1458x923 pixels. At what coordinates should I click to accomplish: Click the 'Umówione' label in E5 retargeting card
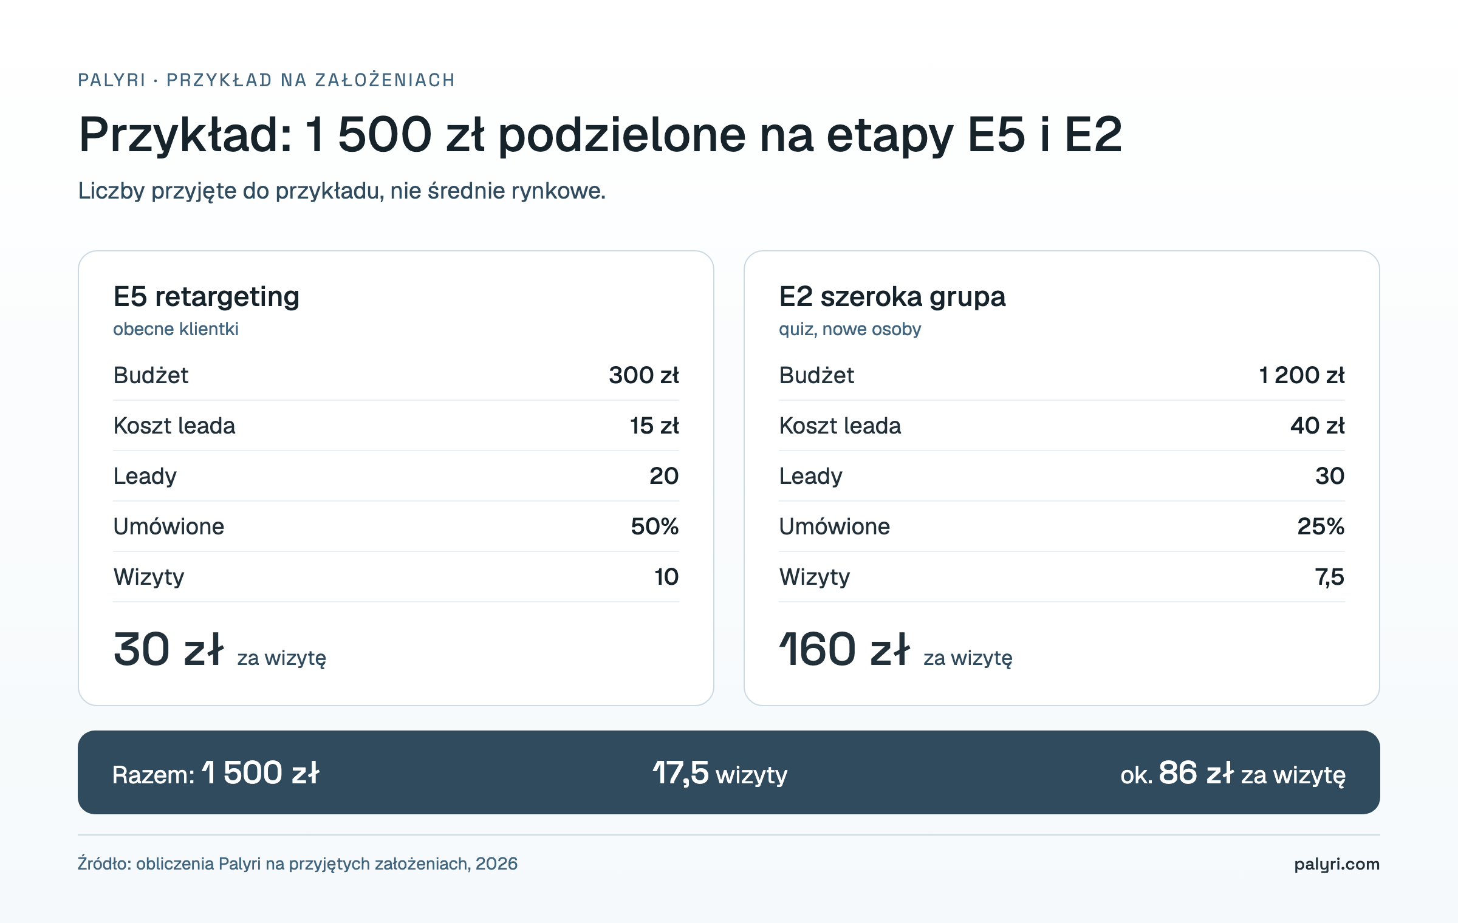pyautogui.click(x=169, y=526)
